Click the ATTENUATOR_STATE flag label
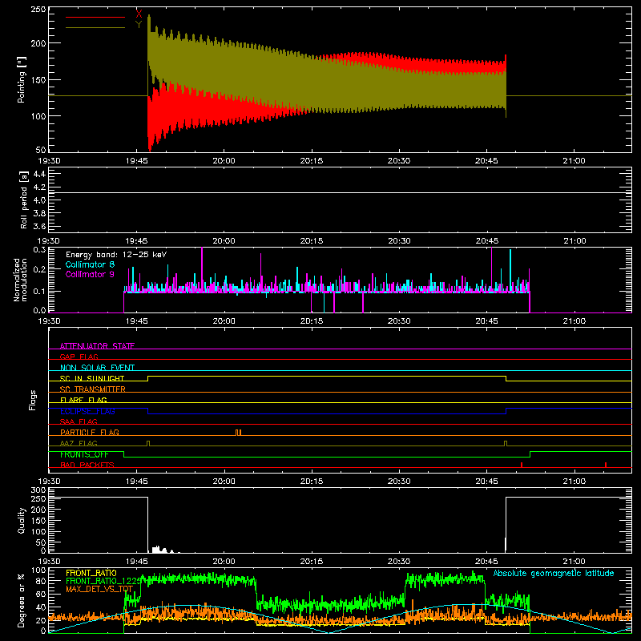The height and width of the screenshot is (641, 641). (x=97, y=346)
